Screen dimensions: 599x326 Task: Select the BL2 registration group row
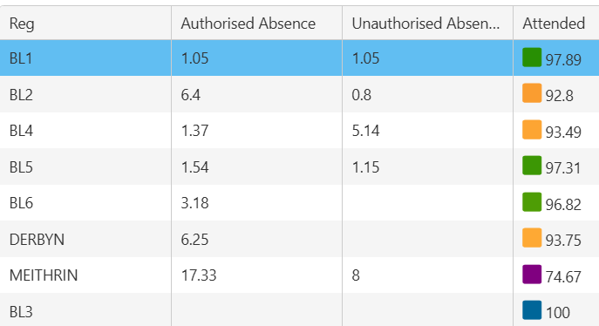[300, 94]
